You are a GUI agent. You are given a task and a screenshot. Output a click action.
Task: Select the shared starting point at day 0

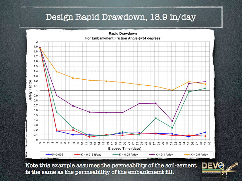point(40,48)
